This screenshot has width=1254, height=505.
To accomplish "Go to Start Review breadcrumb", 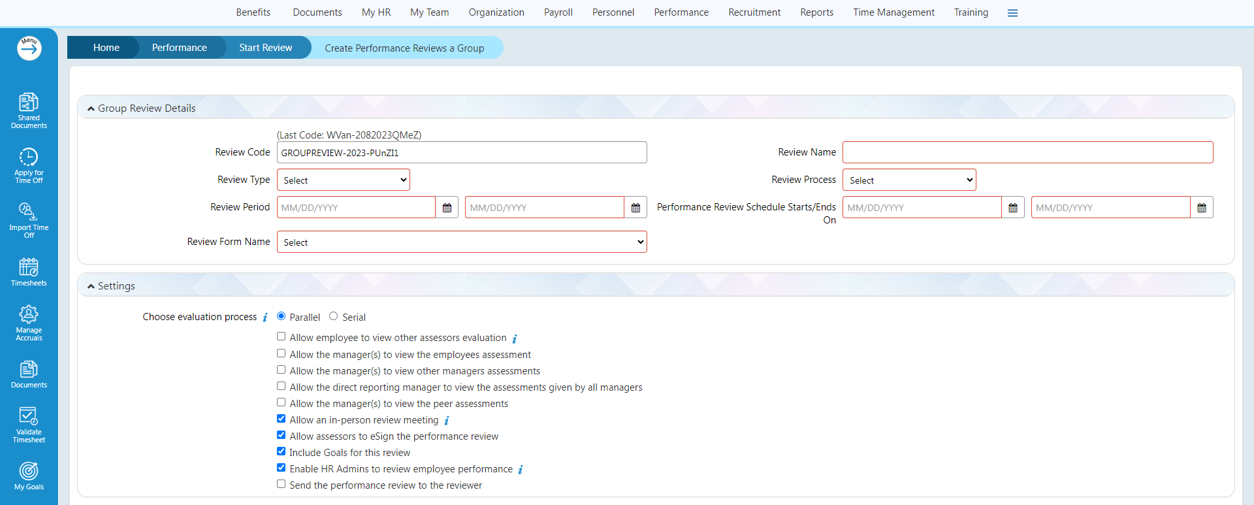I will pos(265,48).
